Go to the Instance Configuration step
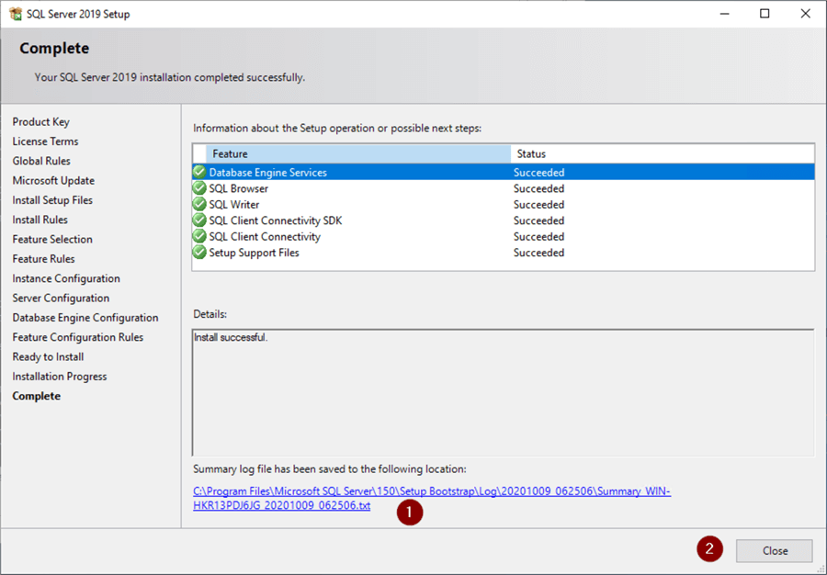 [66, 278]
